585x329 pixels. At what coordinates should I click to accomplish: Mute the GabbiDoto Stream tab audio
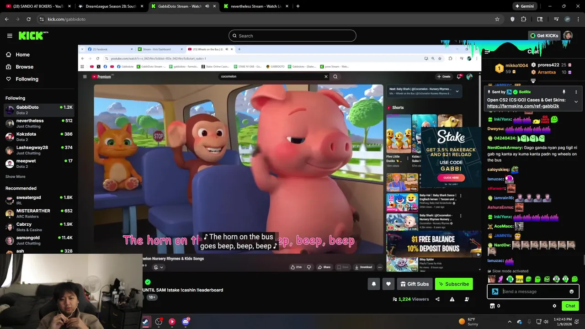click(207, 6)
